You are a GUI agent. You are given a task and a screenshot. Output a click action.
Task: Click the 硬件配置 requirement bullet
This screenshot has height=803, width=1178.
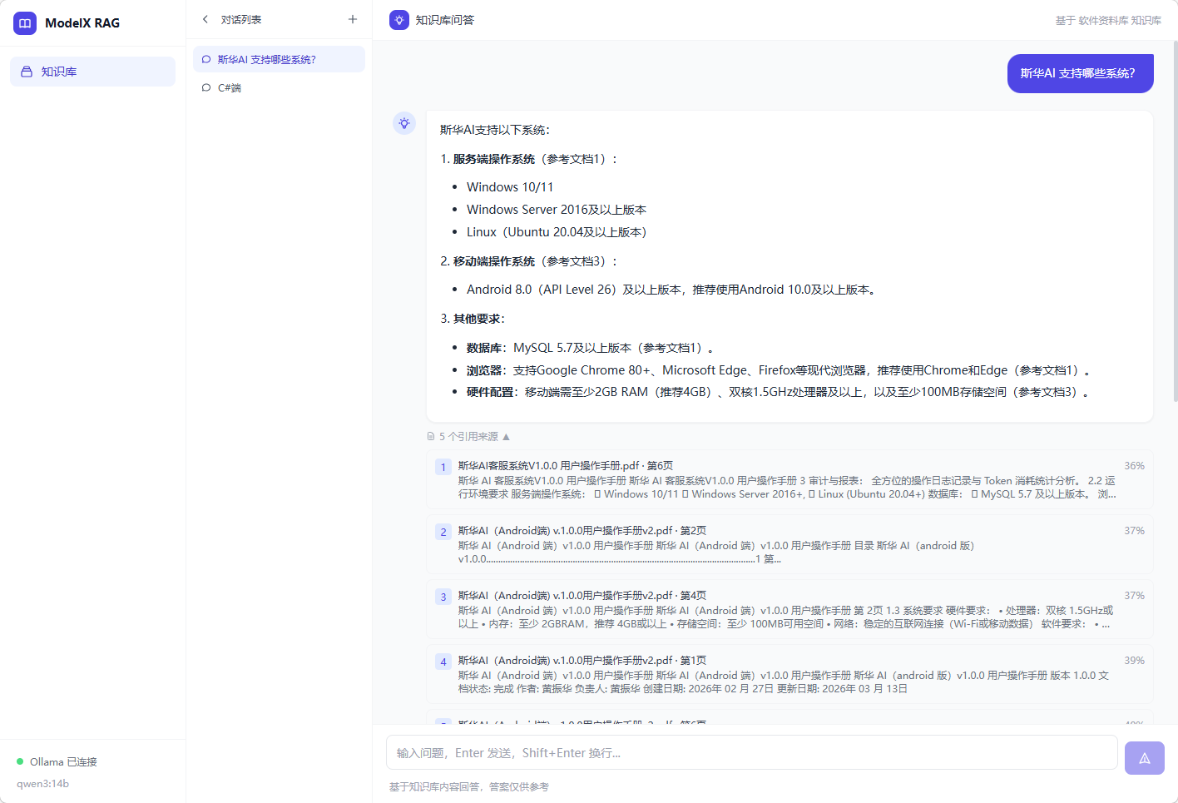[x=778, y=392]
